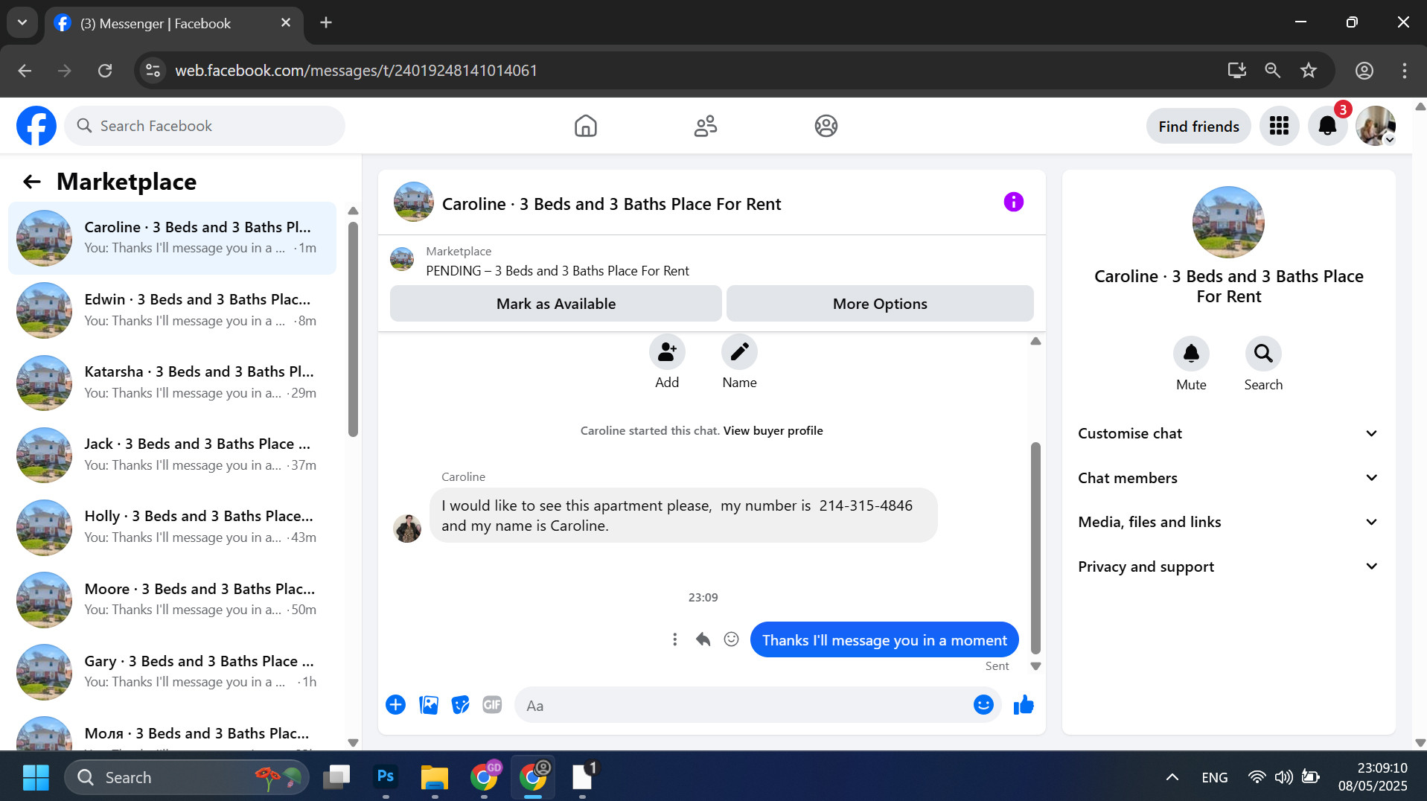Go back from Marketplace with the arrow

coord(31,182)
